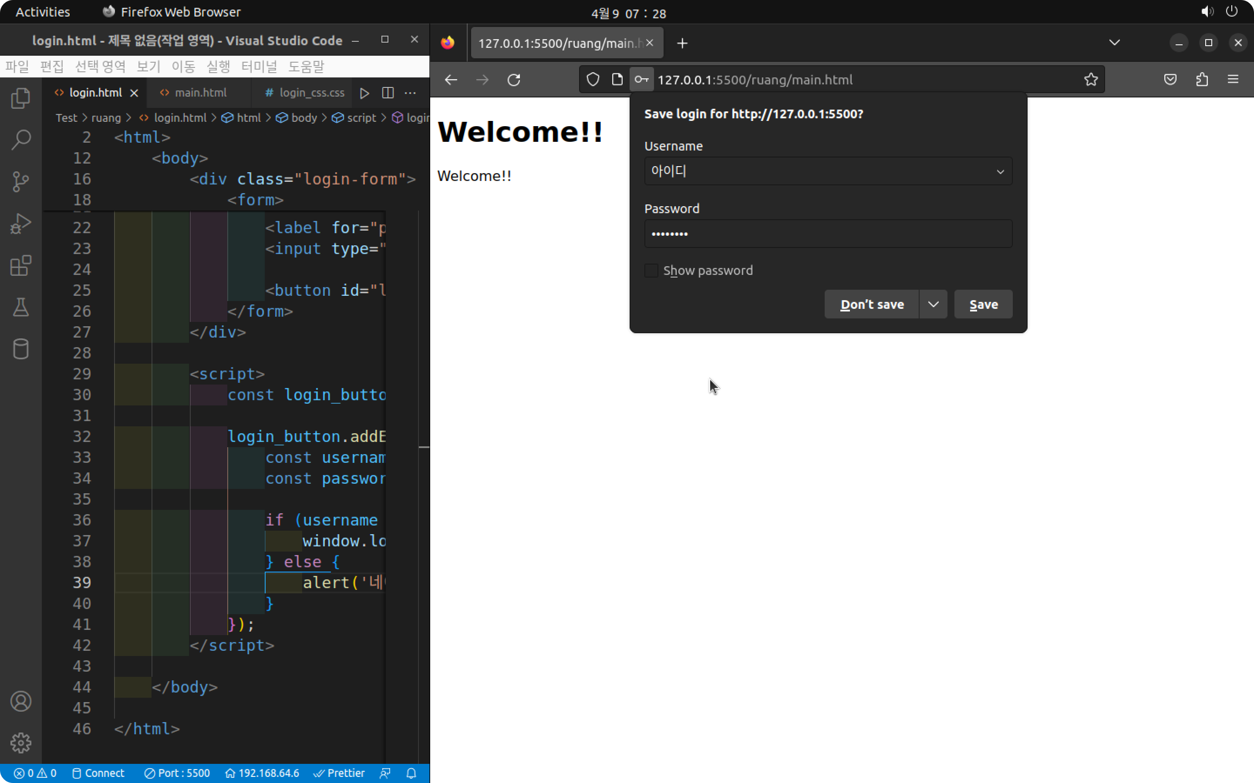Image resolution: width=1254 pixels, height=783 pixels.
Task: Open the Search view in VS Code
Action: coord(21,139)
